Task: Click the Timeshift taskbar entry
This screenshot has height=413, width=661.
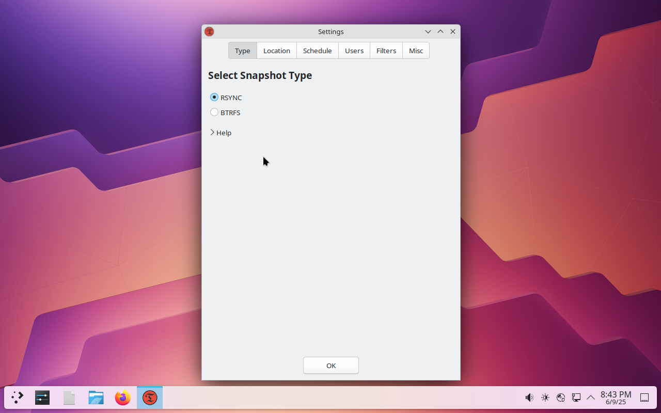Action: 150,398
